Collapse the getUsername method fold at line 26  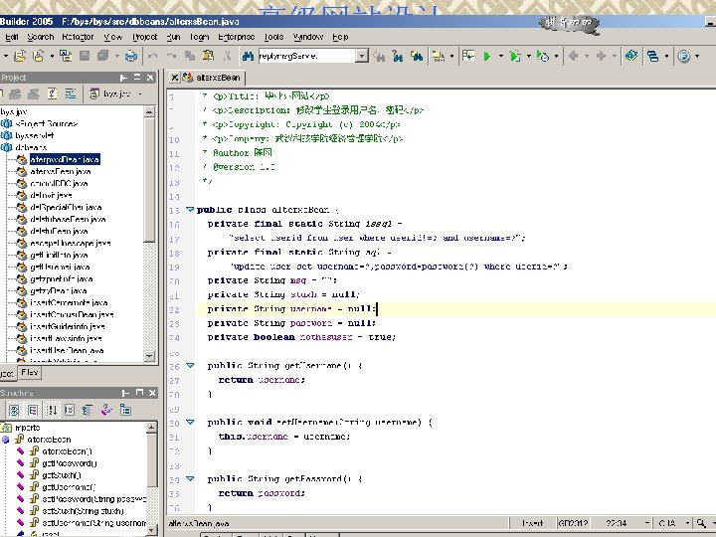click(x=190, y=366)
